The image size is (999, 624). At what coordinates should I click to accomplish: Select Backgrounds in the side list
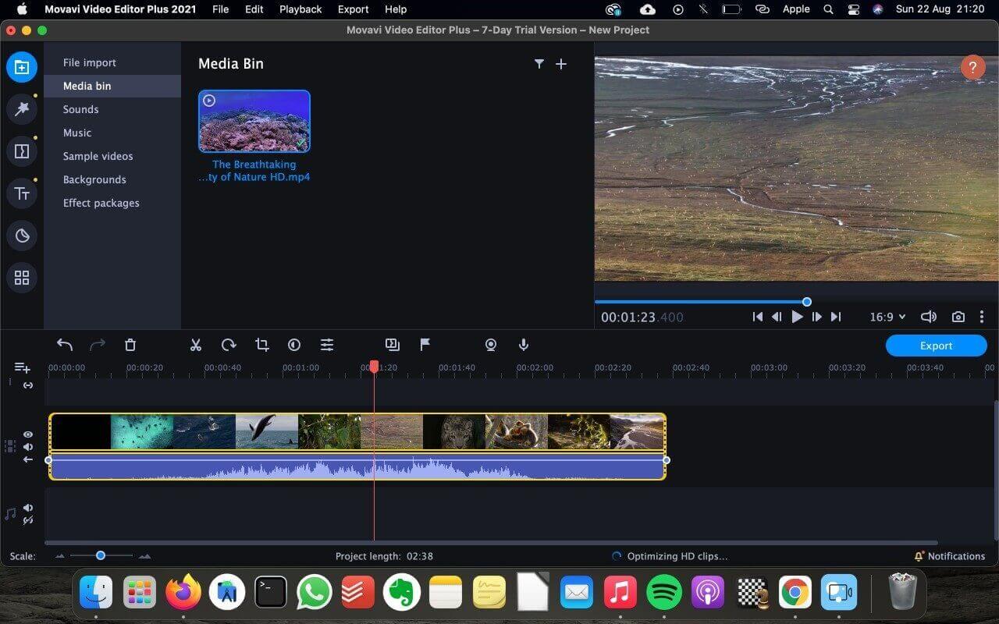coord(112,179)
